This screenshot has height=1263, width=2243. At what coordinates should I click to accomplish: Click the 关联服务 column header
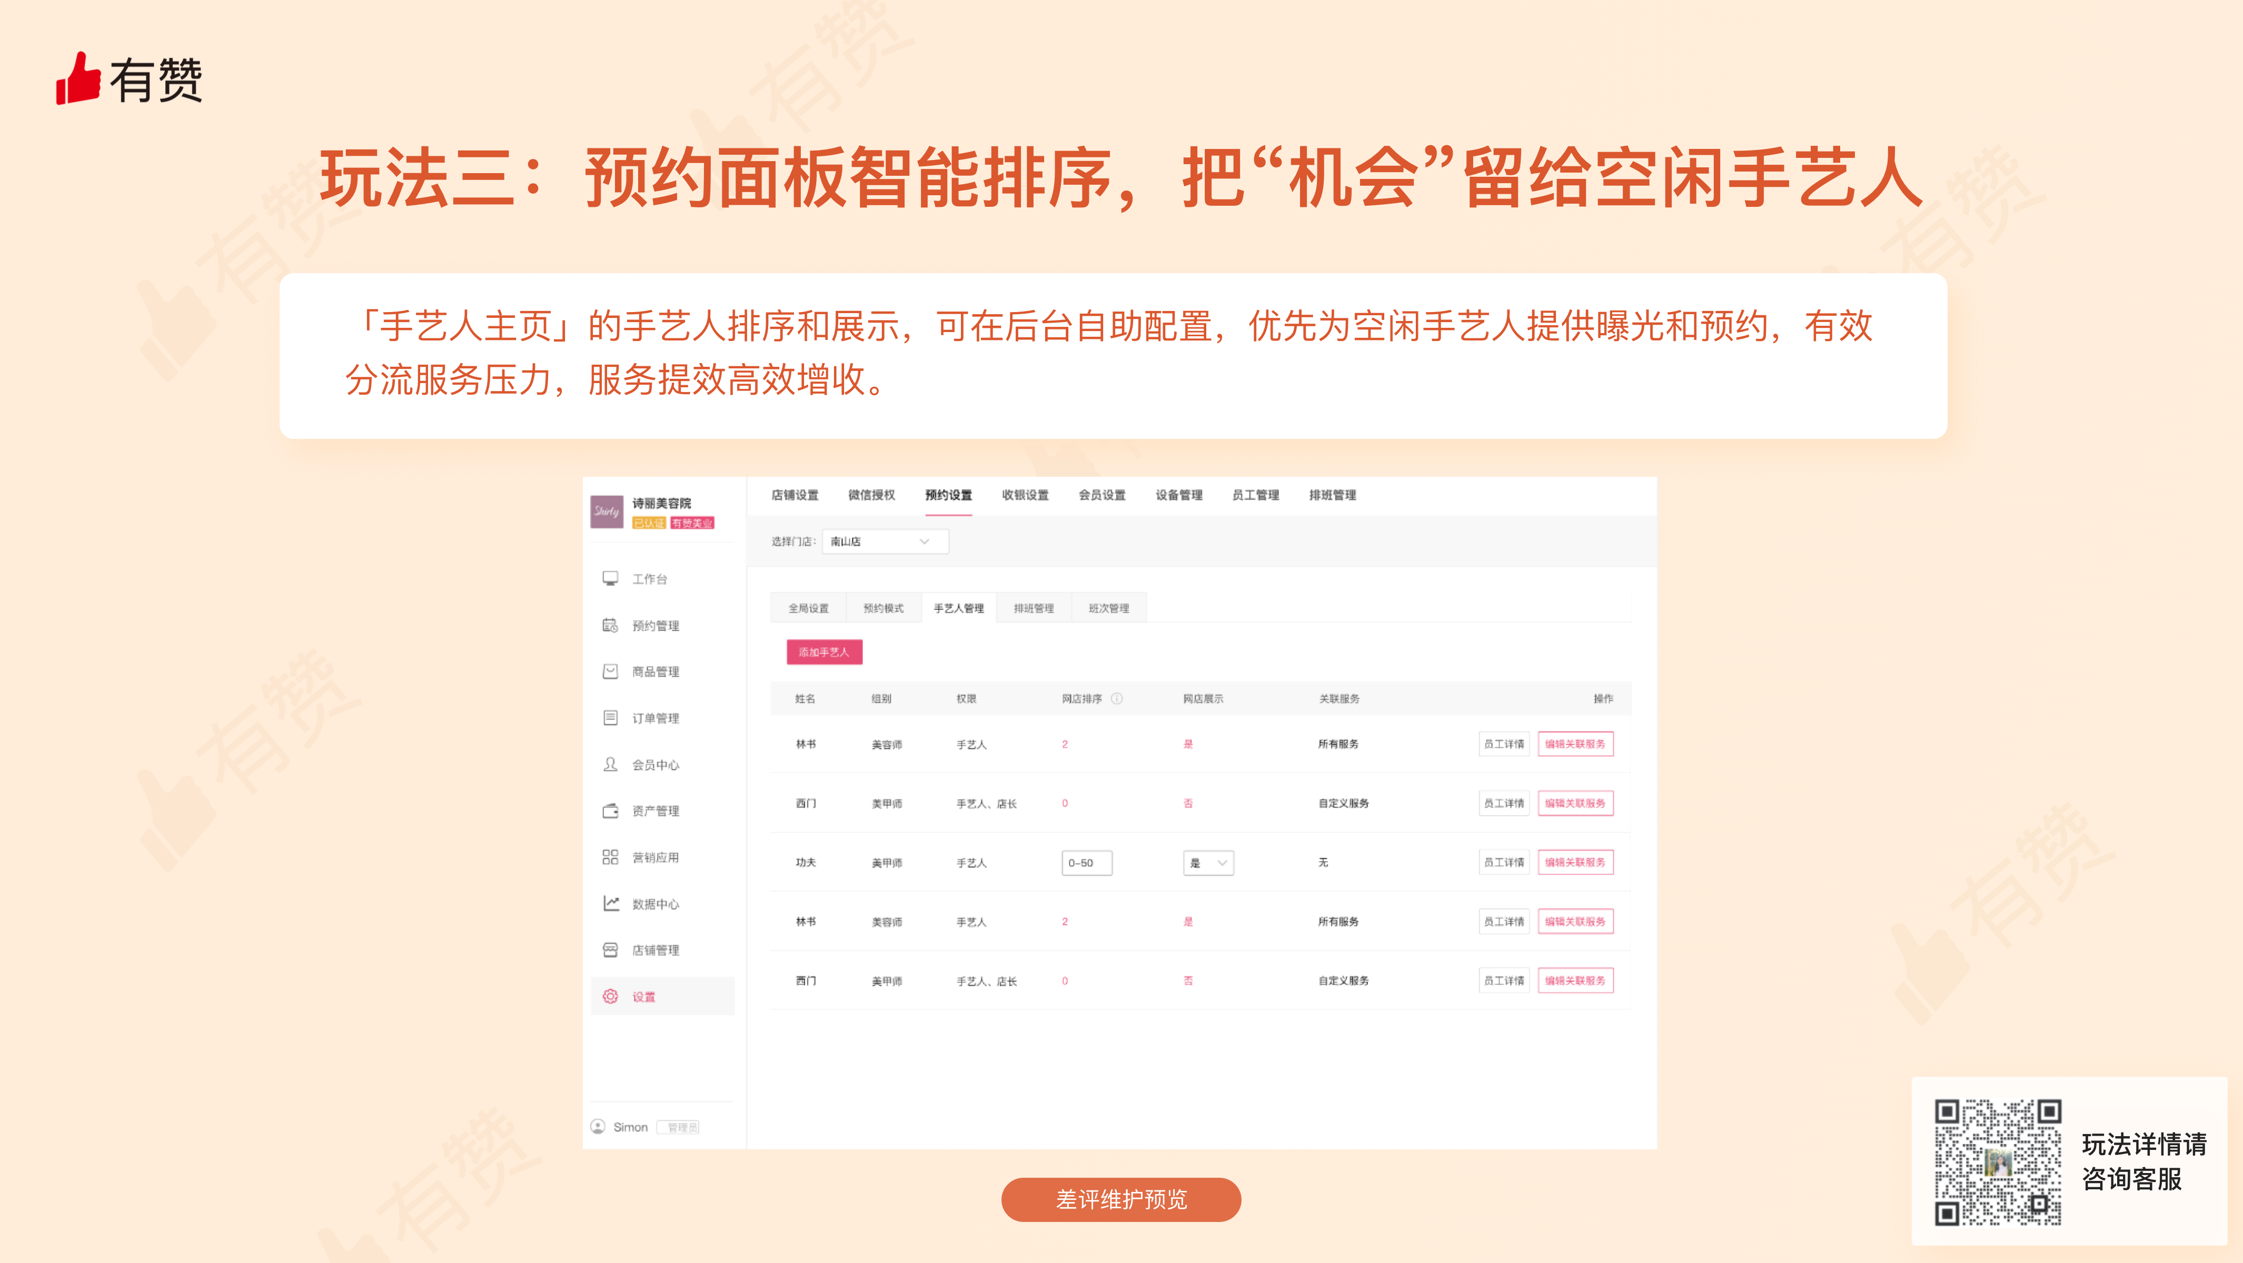pos(1338,698)
